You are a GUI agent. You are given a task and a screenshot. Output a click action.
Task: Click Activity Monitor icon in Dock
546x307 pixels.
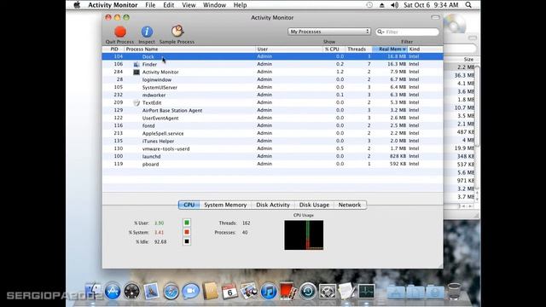(x=366, y=292)
